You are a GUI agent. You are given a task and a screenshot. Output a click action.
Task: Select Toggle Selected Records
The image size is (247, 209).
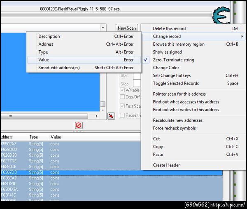pyautogui.click(x=193, y=83)
